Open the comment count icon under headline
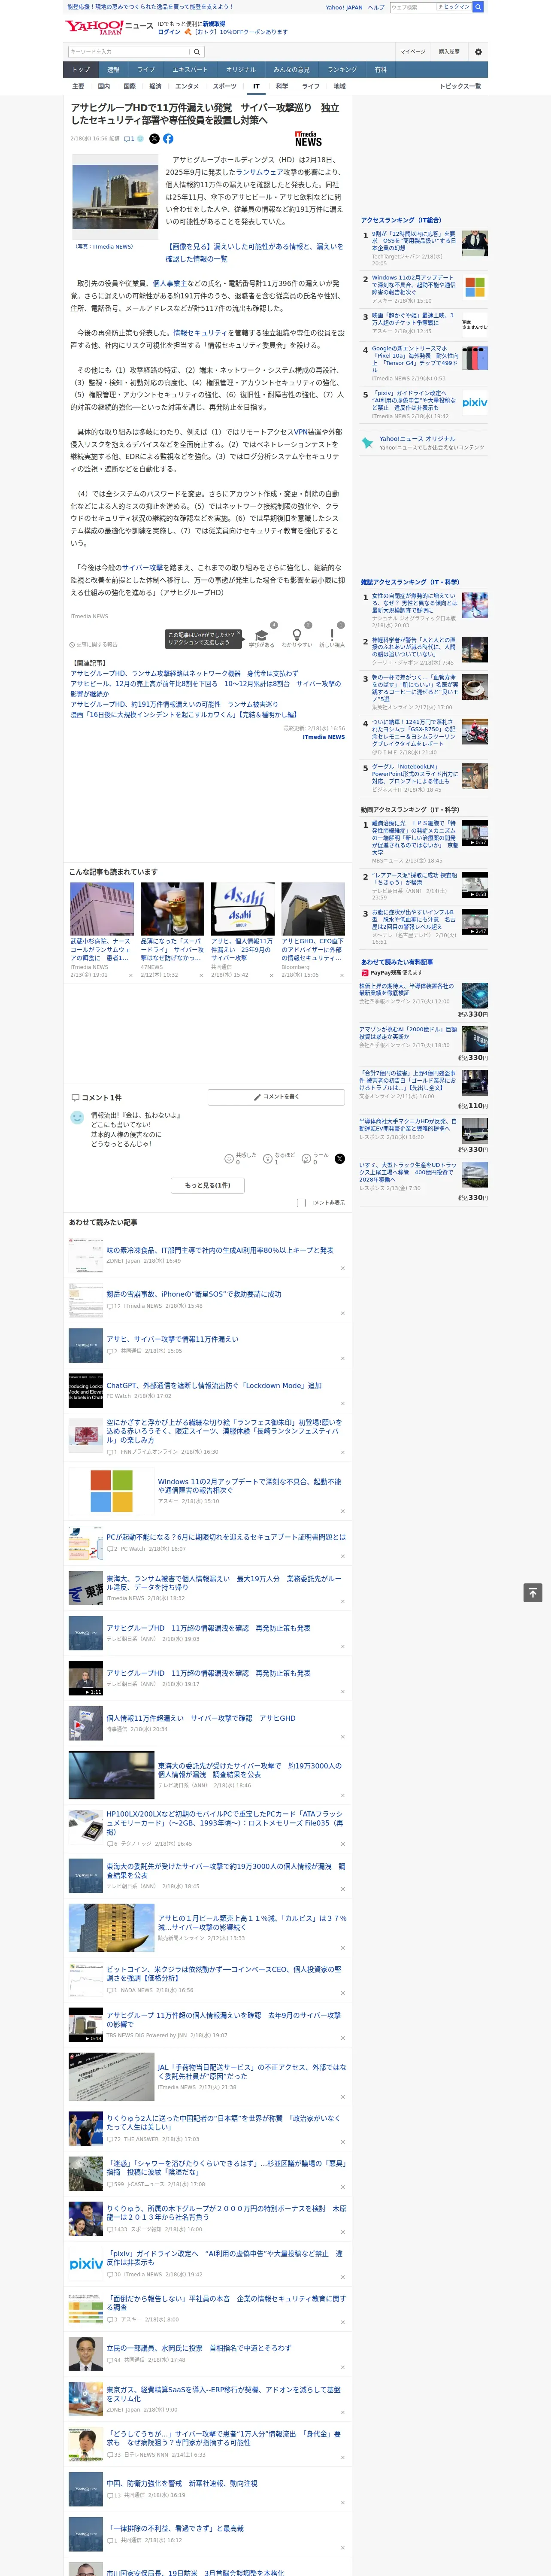This screenshot has height=2576, width=551. pyautogui.click(x=129, y=139)
